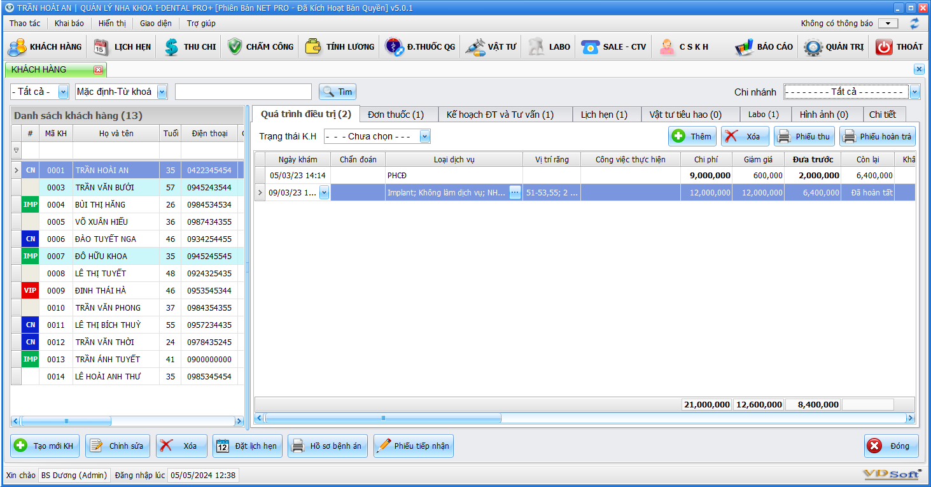Select customer TRẦN VĂN BƯỞI
Screen dimensions: 931x487
point(126,187)
